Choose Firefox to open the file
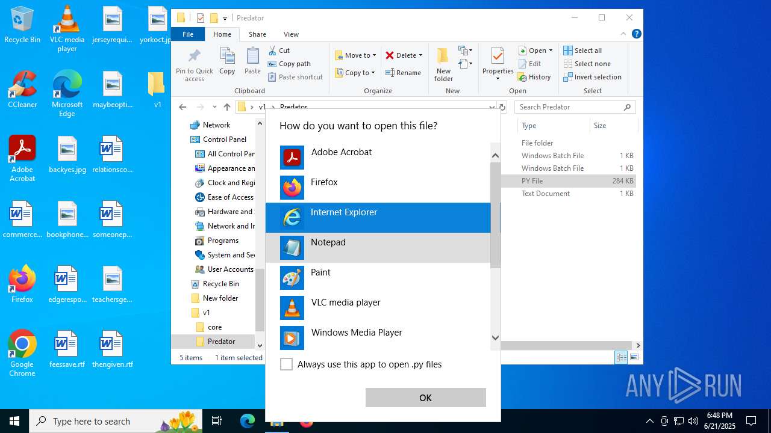Screen dimensions: 771x433 click(378, 188)
